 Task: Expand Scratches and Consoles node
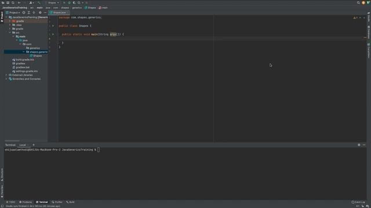pos(6,79)
